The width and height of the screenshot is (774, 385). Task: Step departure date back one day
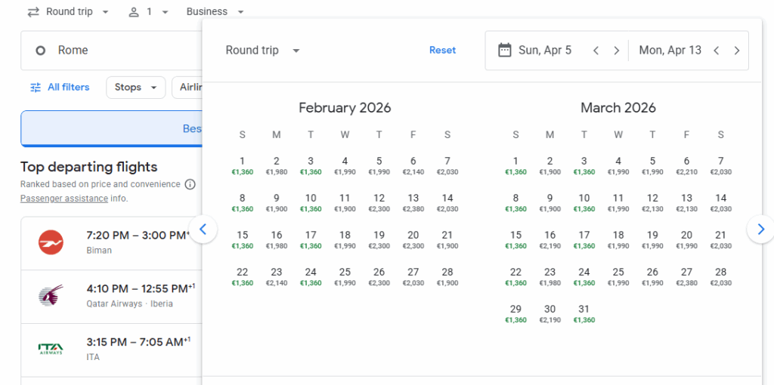(596, 51)
